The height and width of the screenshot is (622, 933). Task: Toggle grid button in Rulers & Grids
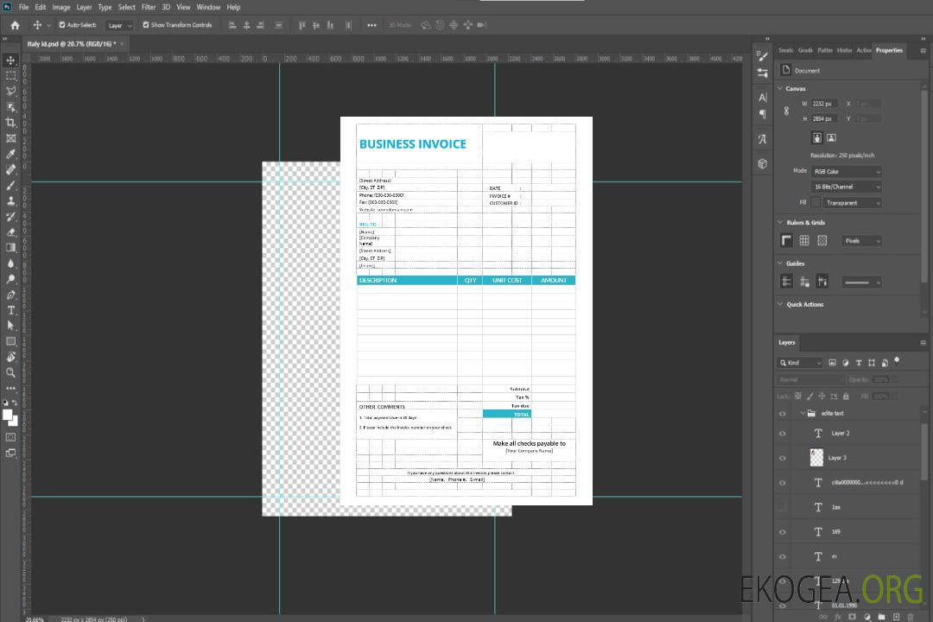pos(804,240)
